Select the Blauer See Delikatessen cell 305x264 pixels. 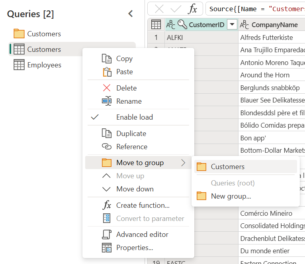(x=272, y=100)
